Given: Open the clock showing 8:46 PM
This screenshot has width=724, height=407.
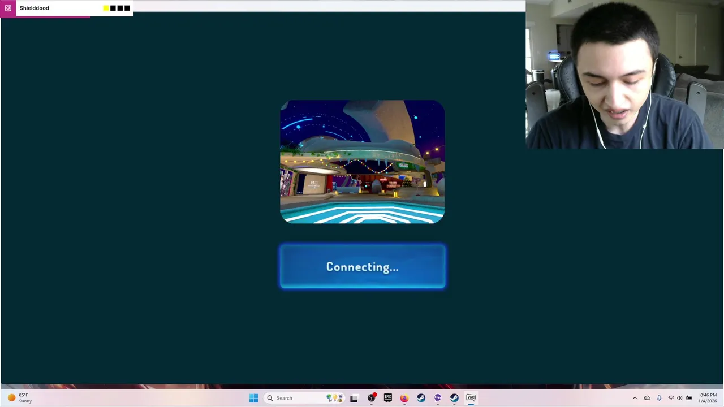Looking at the screenshot, I should (x=708, y=398).
